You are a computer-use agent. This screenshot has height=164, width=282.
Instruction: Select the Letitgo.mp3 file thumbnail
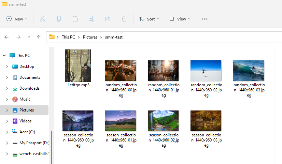pos(78,66)
